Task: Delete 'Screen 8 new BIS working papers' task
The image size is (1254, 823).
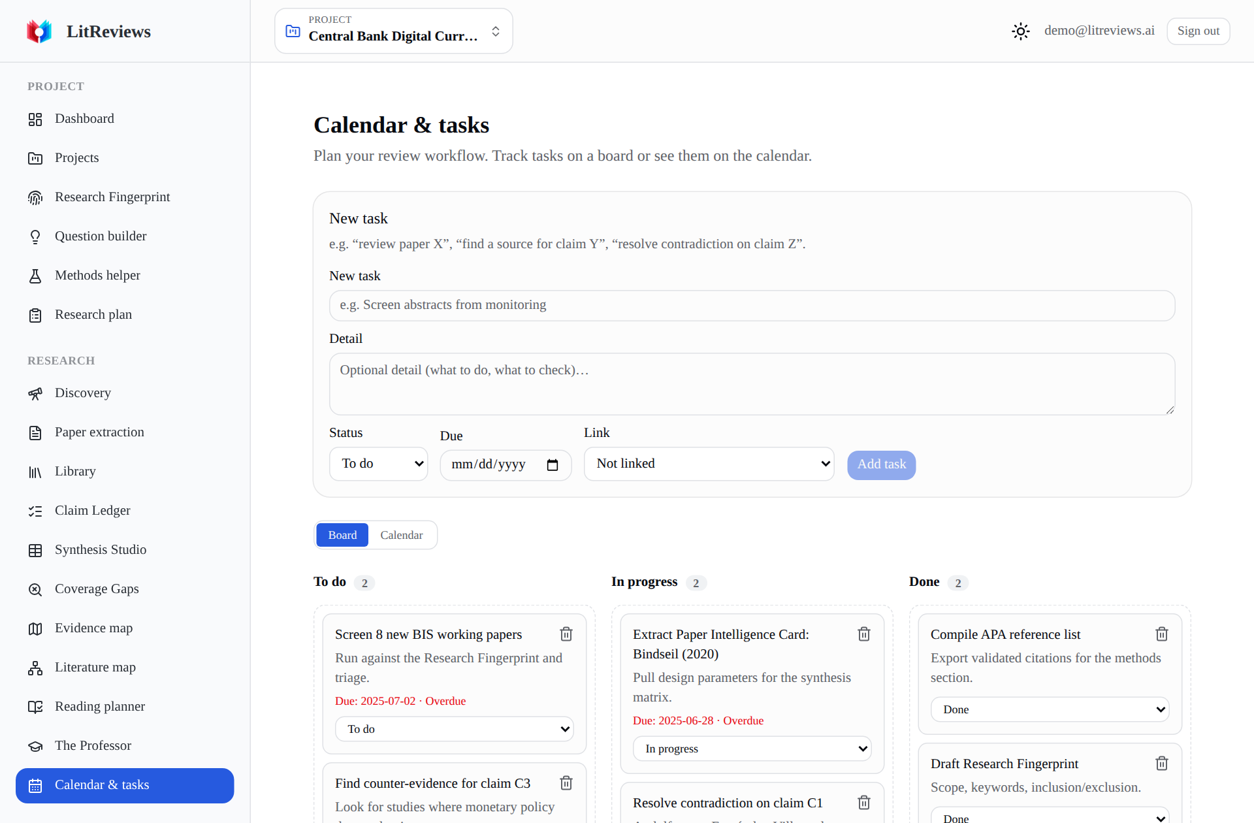Action: point(566,634)
